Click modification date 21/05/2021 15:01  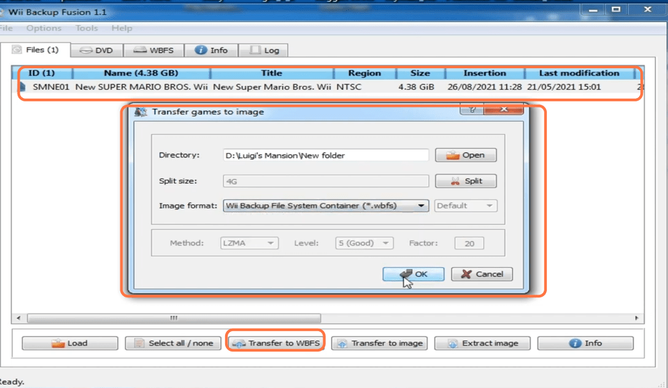click(564, 87)
